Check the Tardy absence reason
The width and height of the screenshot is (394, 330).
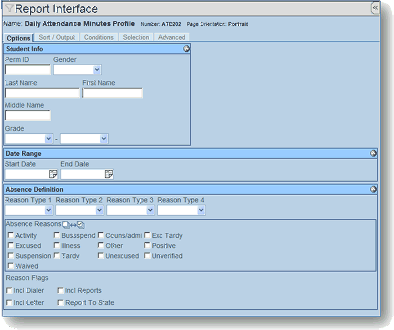coord(57,256)
